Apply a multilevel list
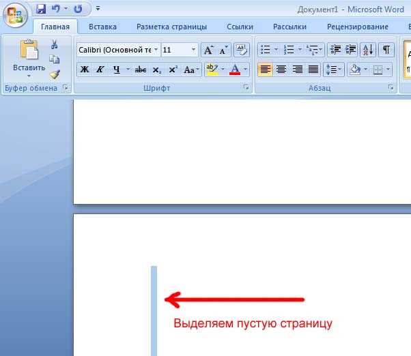Image resolution: width=411 pixels, height=356 pixels. point(314,50)
